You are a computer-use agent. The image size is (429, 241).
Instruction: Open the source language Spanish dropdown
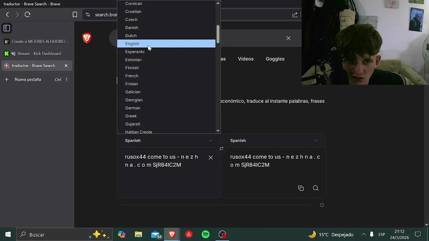point(169,141)
